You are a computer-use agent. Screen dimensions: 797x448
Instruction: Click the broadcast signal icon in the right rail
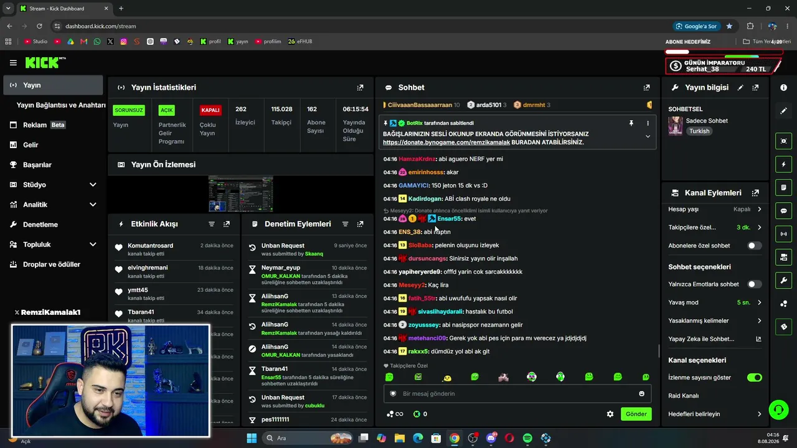[x=783, y=234]
